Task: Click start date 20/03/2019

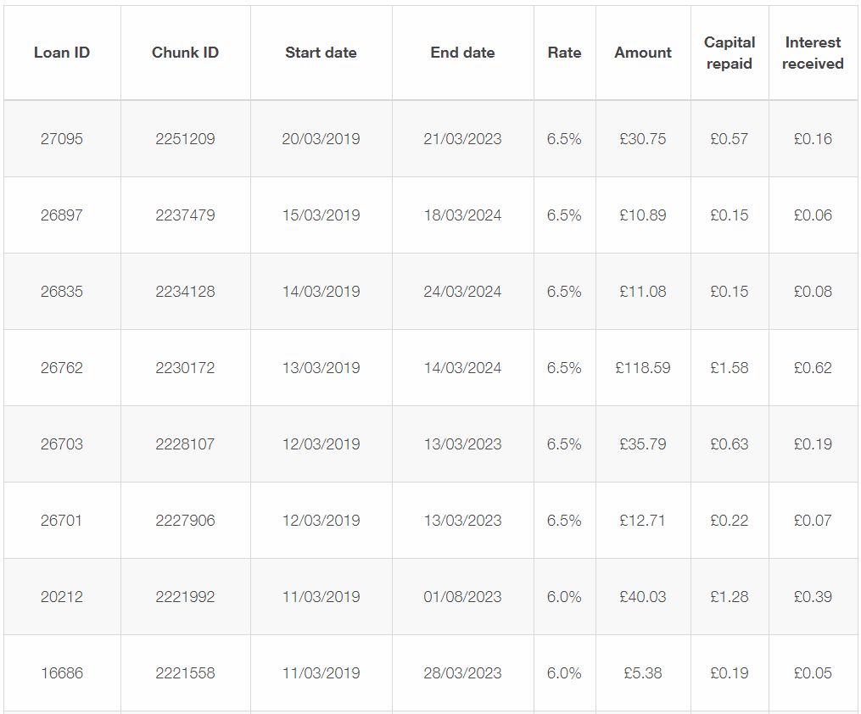Action: coord(321,139)
